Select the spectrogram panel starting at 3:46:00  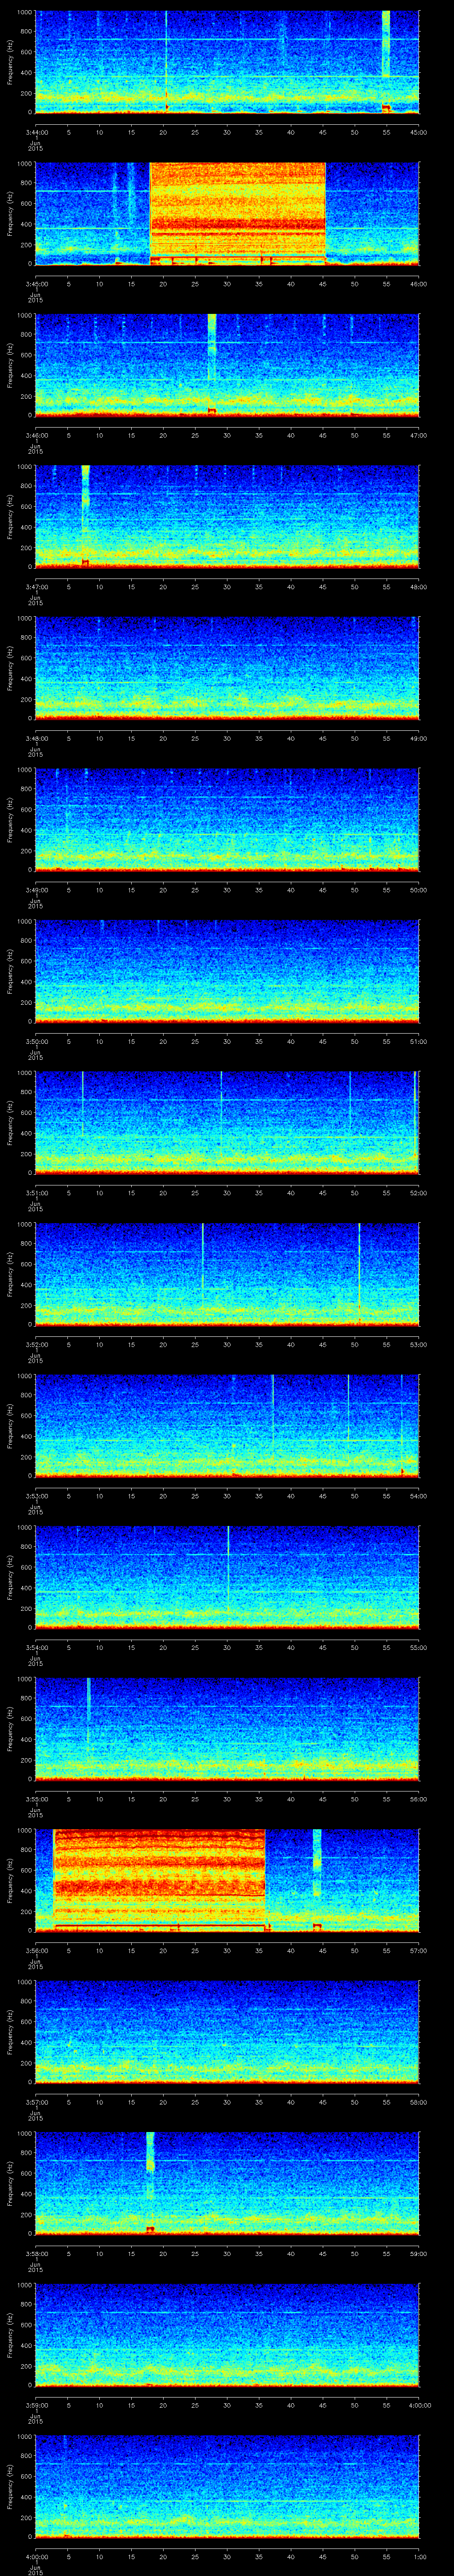pyautogui.click(x=227, y=365)
